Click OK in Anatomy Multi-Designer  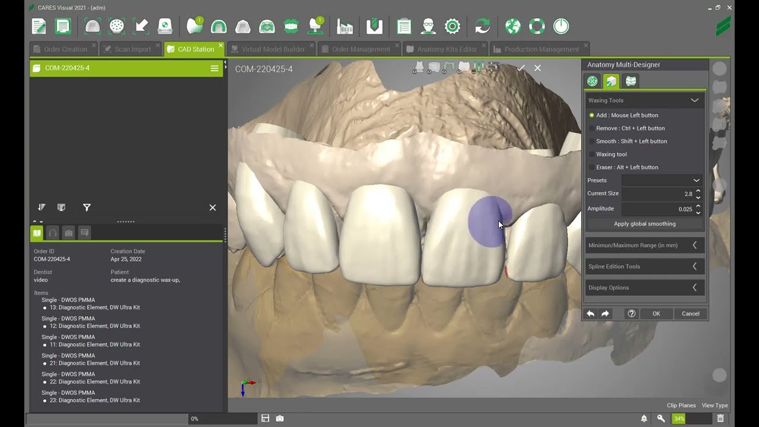pyautogui.click(x=656, y=314)
